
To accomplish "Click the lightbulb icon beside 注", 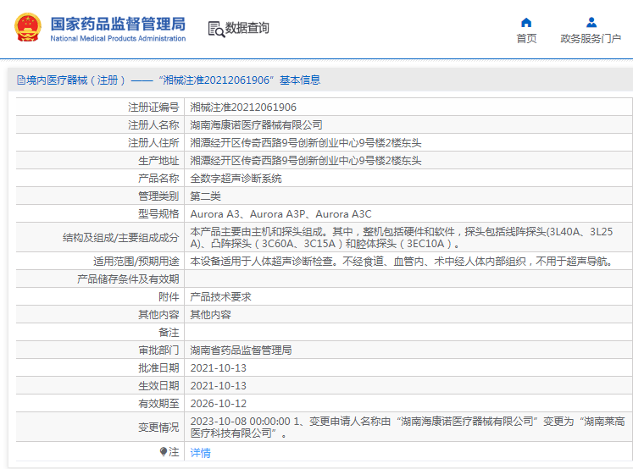I will click(x=164, y=452).
